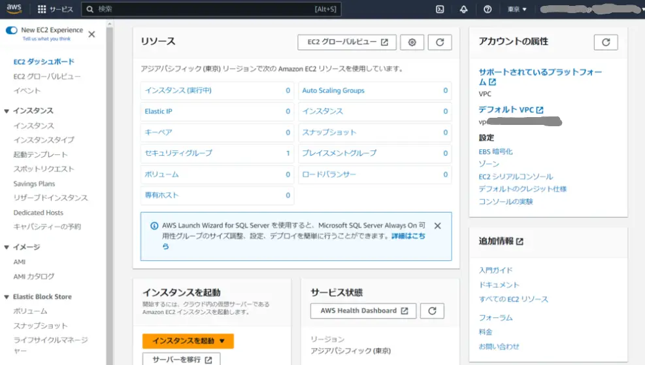
Task: Click the サーバーを移行 button
Action: coord(182,360)
